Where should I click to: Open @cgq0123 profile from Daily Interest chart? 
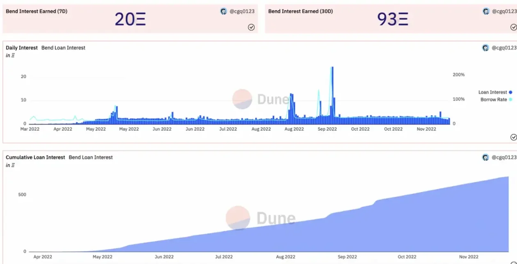click(x=504, y=48)
